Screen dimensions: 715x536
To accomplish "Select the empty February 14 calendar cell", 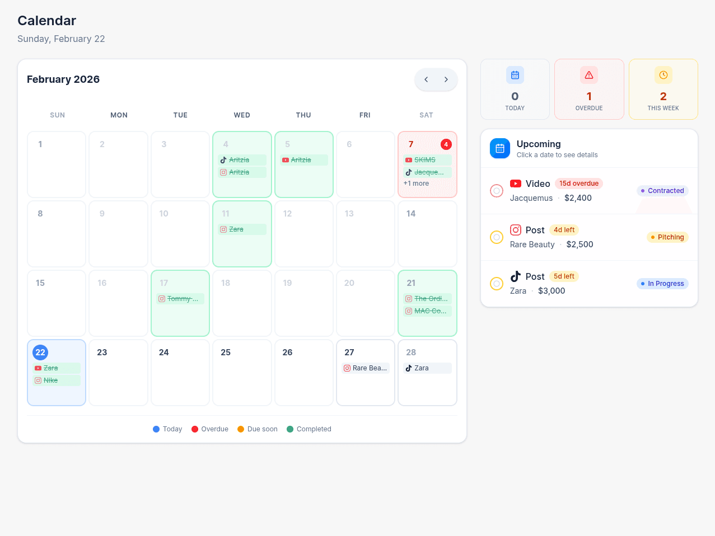I will tap(427, 234).
